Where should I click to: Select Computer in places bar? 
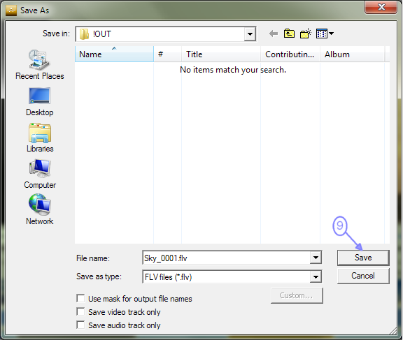pyautogui.click(x=40, y=174)
